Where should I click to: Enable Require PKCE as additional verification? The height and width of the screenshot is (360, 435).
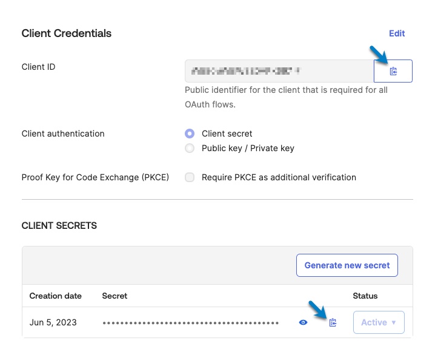click(190, 177)
